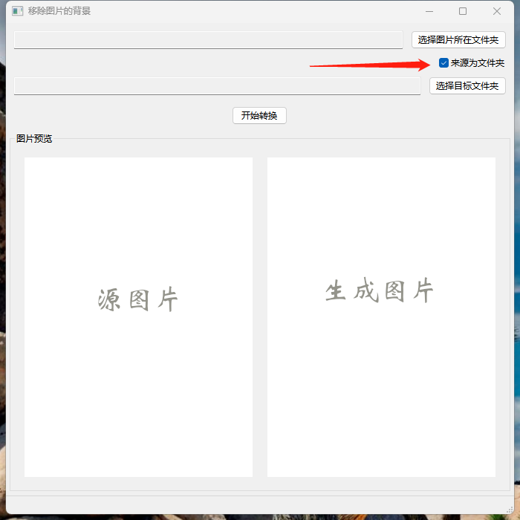Maximize the 移除图片的背景 window
This screenshot has height=520, width=520.
[463, 11]
